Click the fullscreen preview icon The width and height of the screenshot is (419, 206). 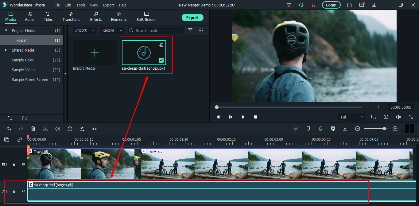pyautogui.click(x=411, y=117)
